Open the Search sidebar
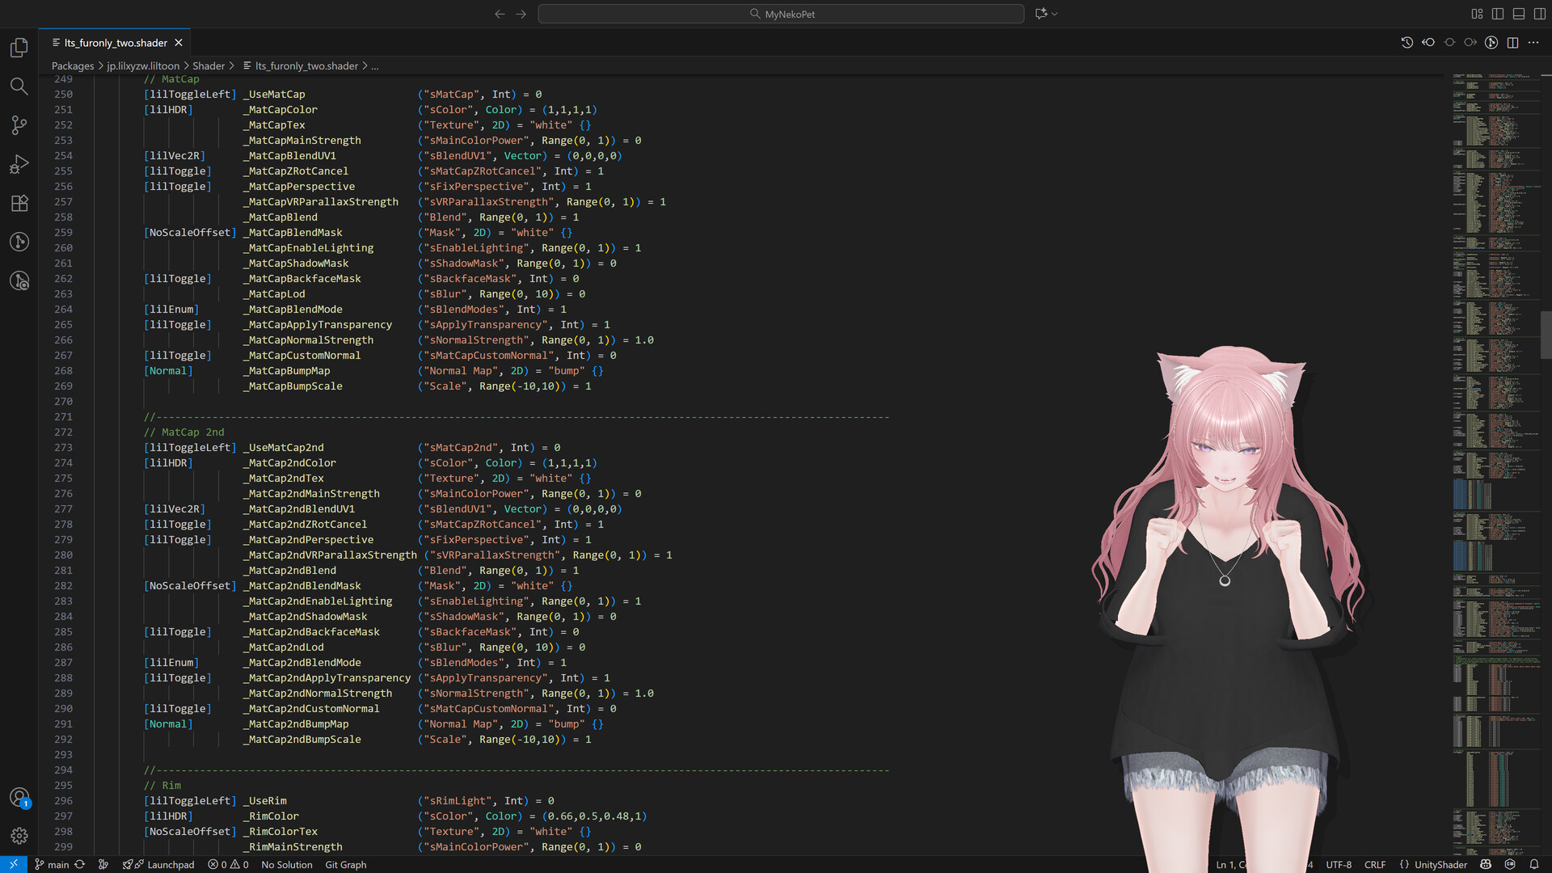 (19, 86)
